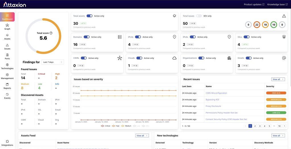
Task: Open CORS Misconfiguration issue link
Action: tap(216, 93)
